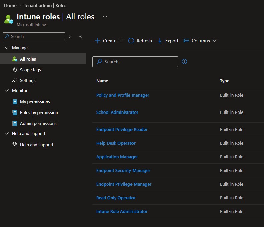
Task: Open the ellipsis more options menu
Action: click(x=105, y=17)
